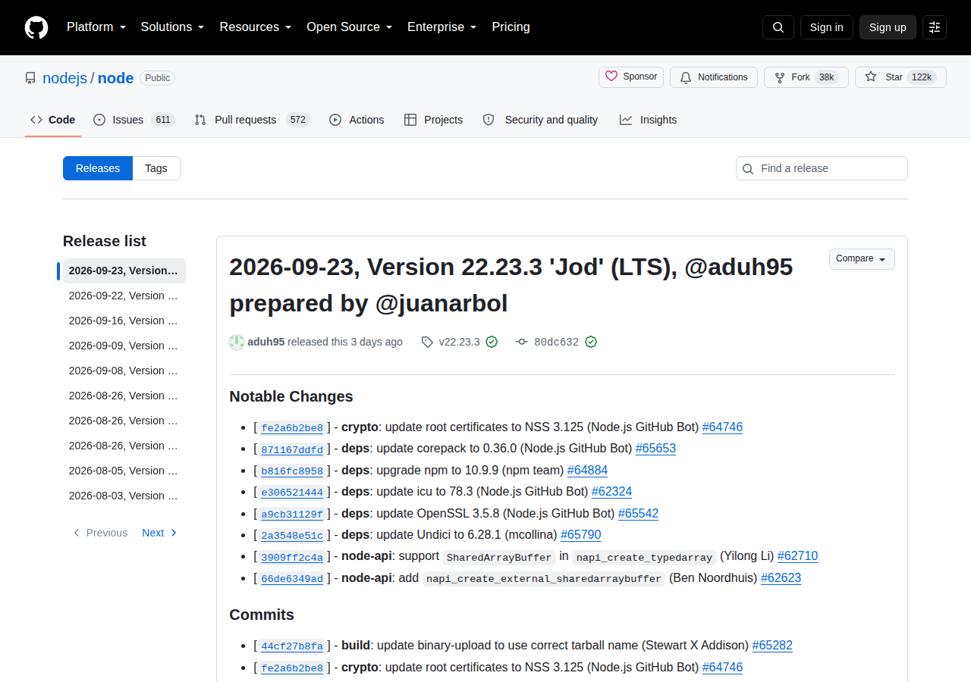The image size is (971, 682).
Task: Click the Notifications bell button
Action: point(714,77)
